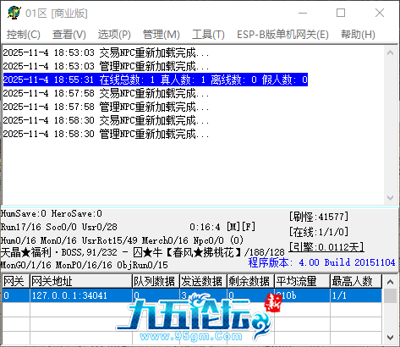Click the 程序版本 4.00 Build 20151104 text
The image size is (400, 347).
click(x=321, y=262)
